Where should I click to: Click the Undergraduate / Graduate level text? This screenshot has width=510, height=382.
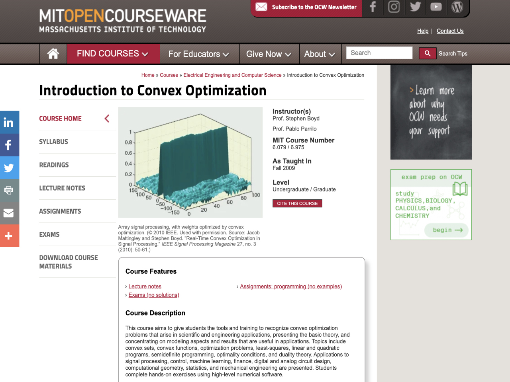304,189
